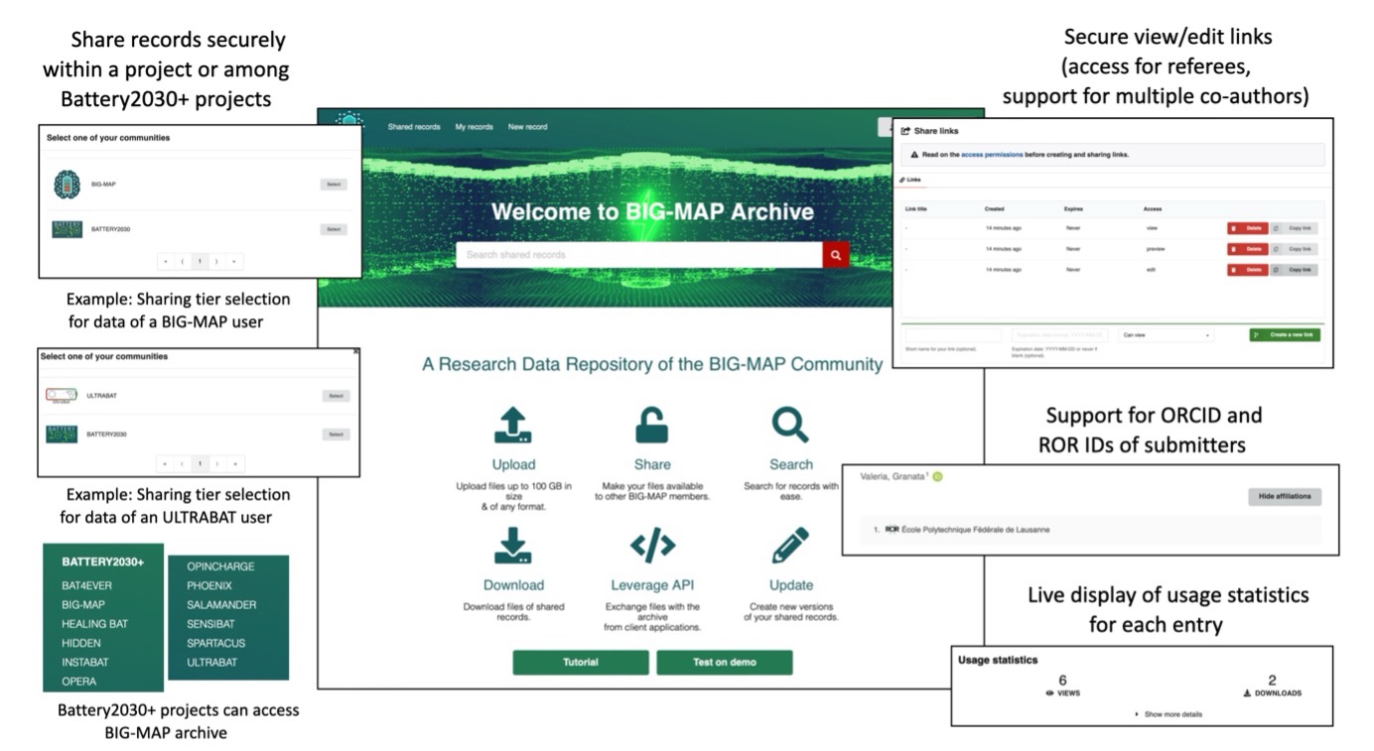Open 'My records' in top navigation
Screen dimensions: 1374x751
pyautogui.click(x=474, y=127)
